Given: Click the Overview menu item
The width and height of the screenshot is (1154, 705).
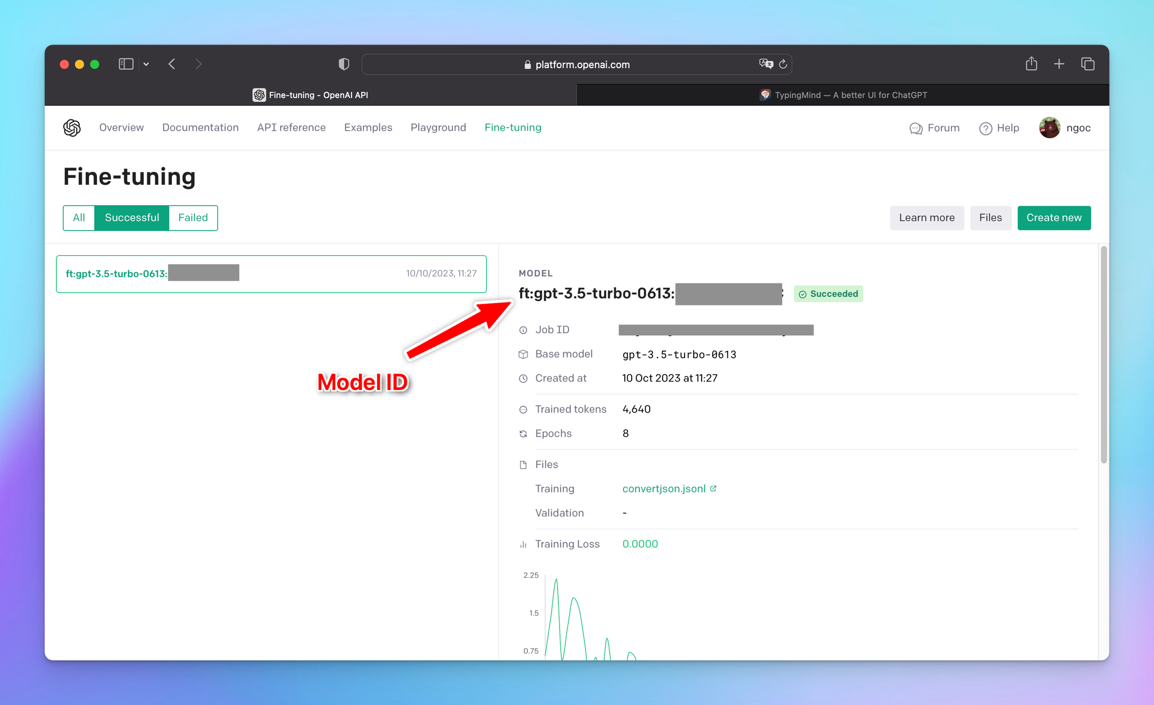Looking at the screenshot, I should [121, 127].
